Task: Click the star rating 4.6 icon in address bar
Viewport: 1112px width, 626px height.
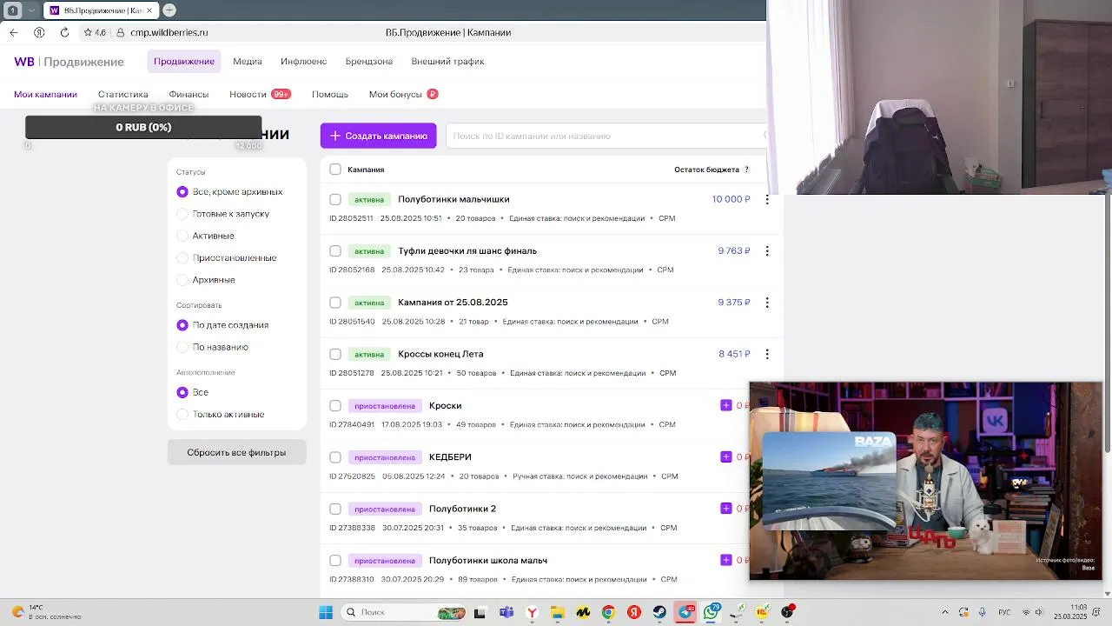Action: click(95, 32)
